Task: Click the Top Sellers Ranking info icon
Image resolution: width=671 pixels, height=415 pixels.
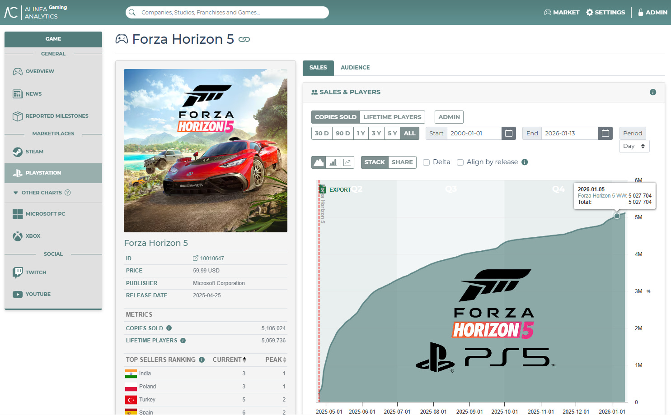Action: [202, 360]
